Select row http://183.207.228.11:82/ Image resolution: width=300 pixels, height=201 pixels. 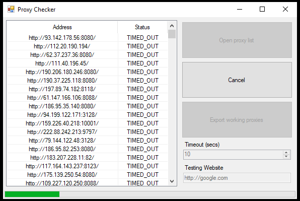click(87, 157)
